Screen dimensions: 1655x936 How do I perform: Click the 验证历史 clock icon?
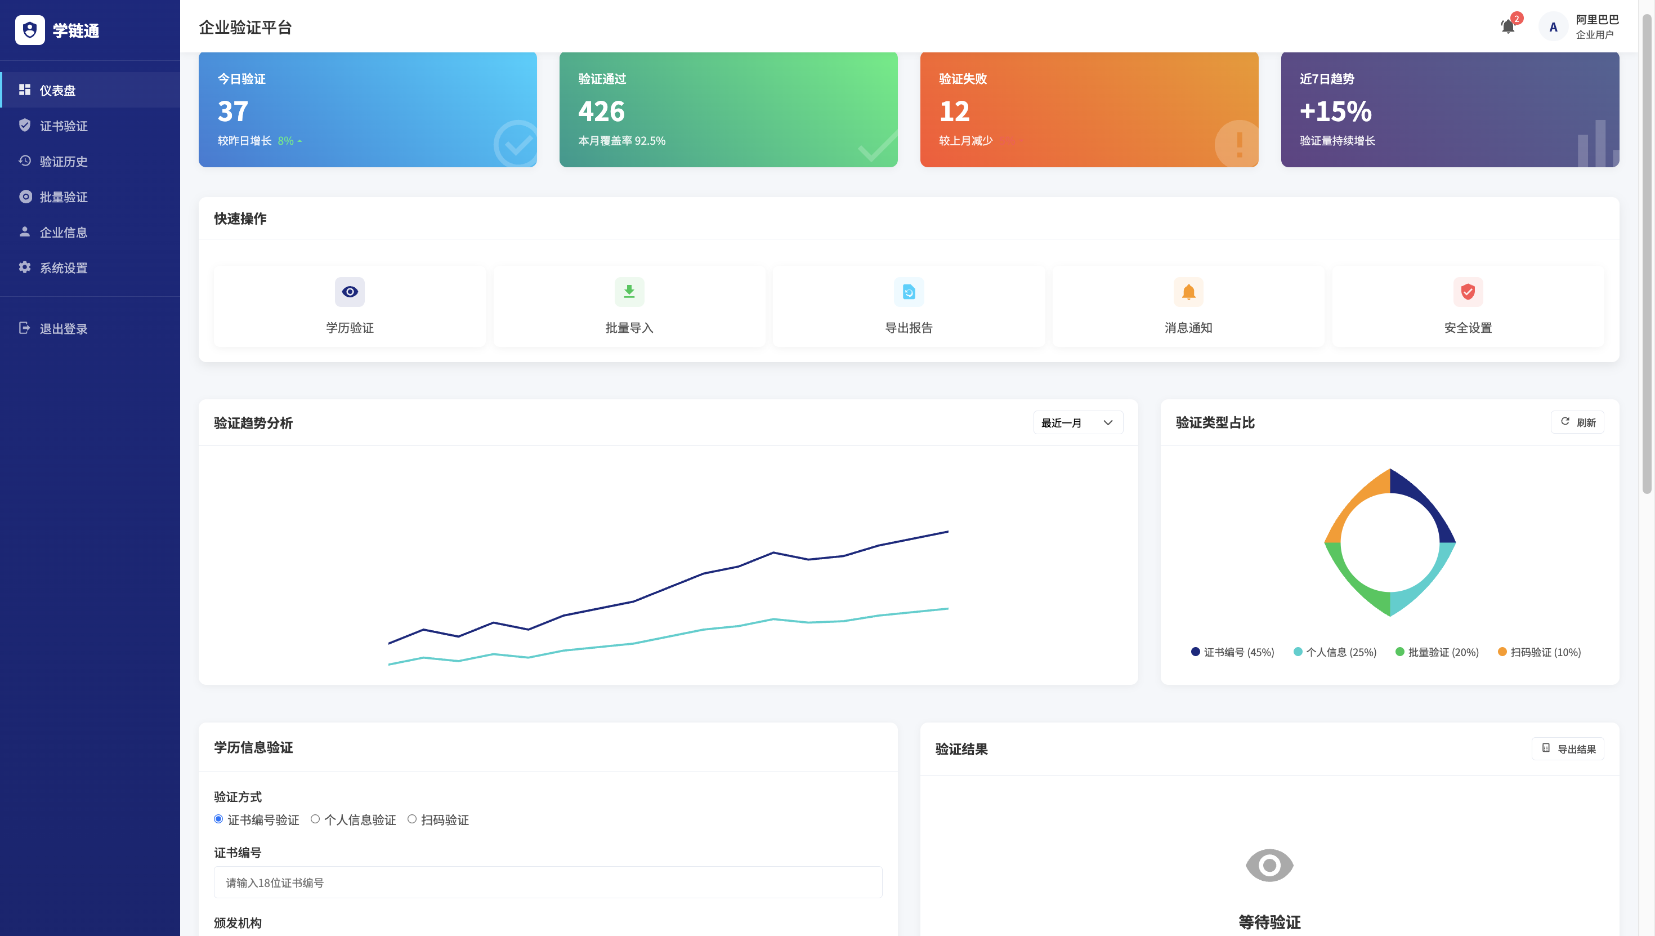tap(24, 161)
